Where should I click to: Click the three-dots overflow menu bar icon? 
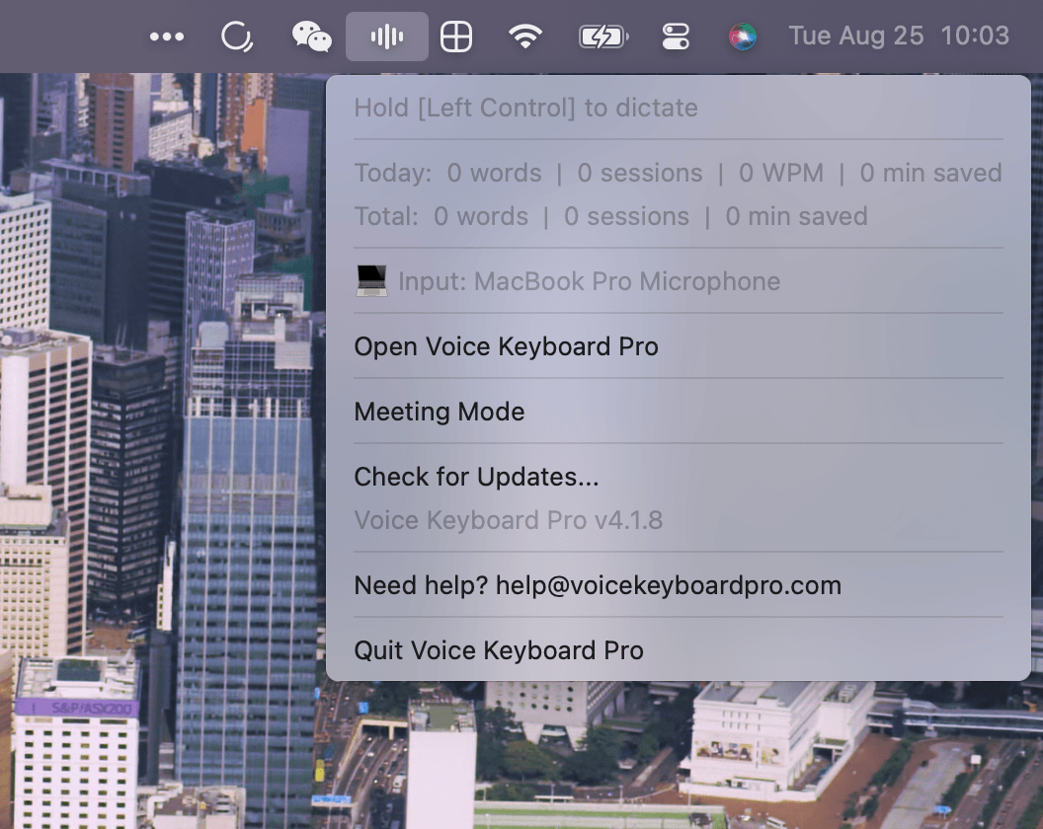(166, 37)
